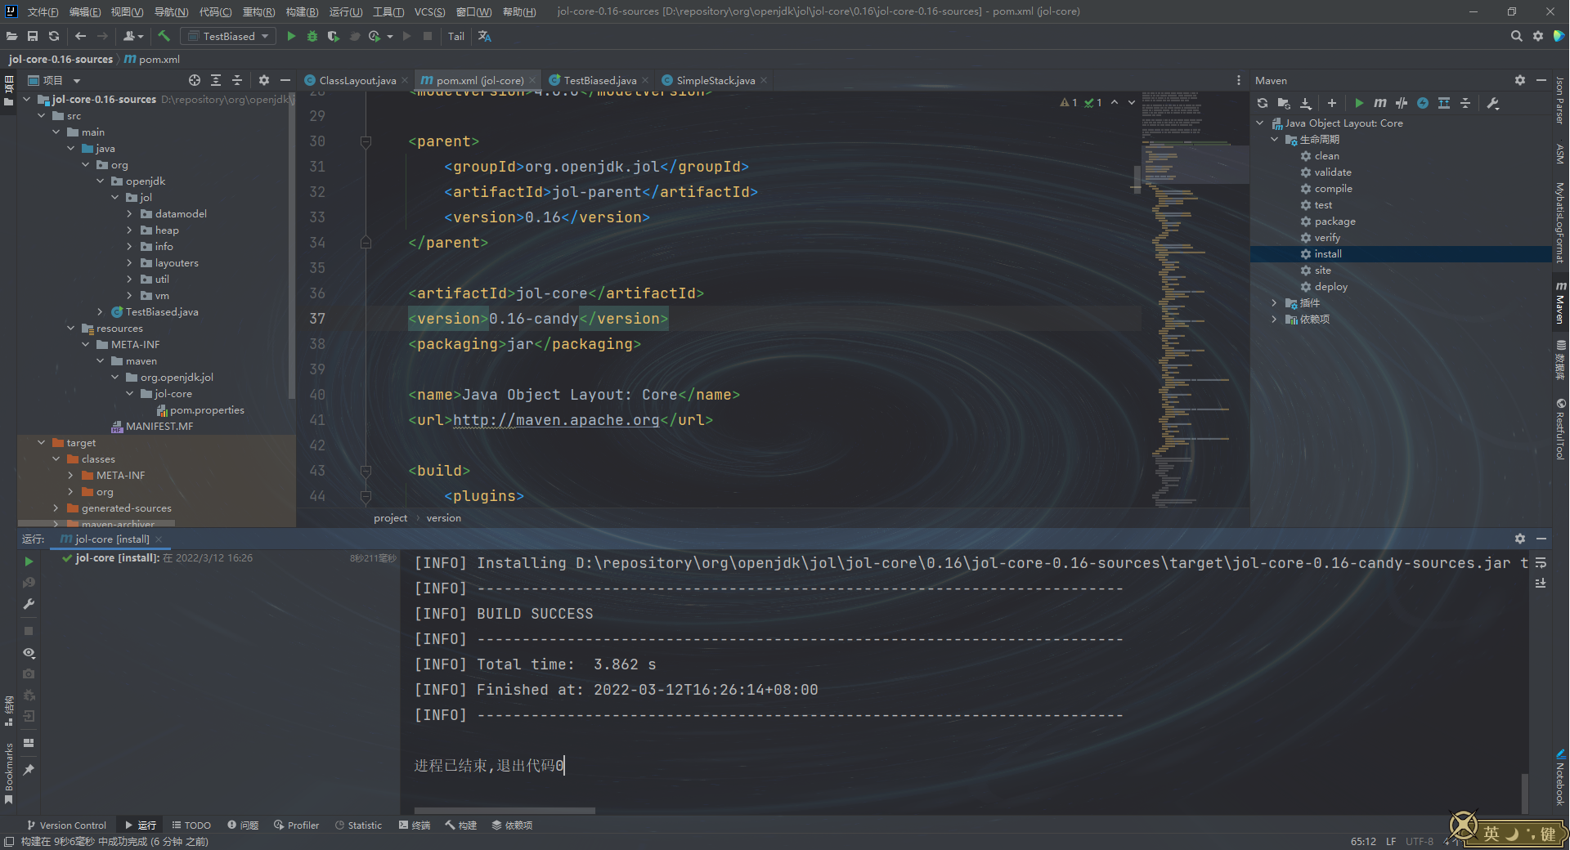The width and height of the screenshot is (1570, 850).
Task: Click Execute Maven Goal m icon
Action: (x=1380, y=103)
